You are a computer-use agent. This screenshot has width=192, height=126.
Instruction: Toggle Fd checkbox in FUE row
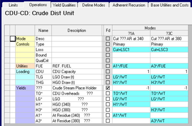(x=108, y=66)
